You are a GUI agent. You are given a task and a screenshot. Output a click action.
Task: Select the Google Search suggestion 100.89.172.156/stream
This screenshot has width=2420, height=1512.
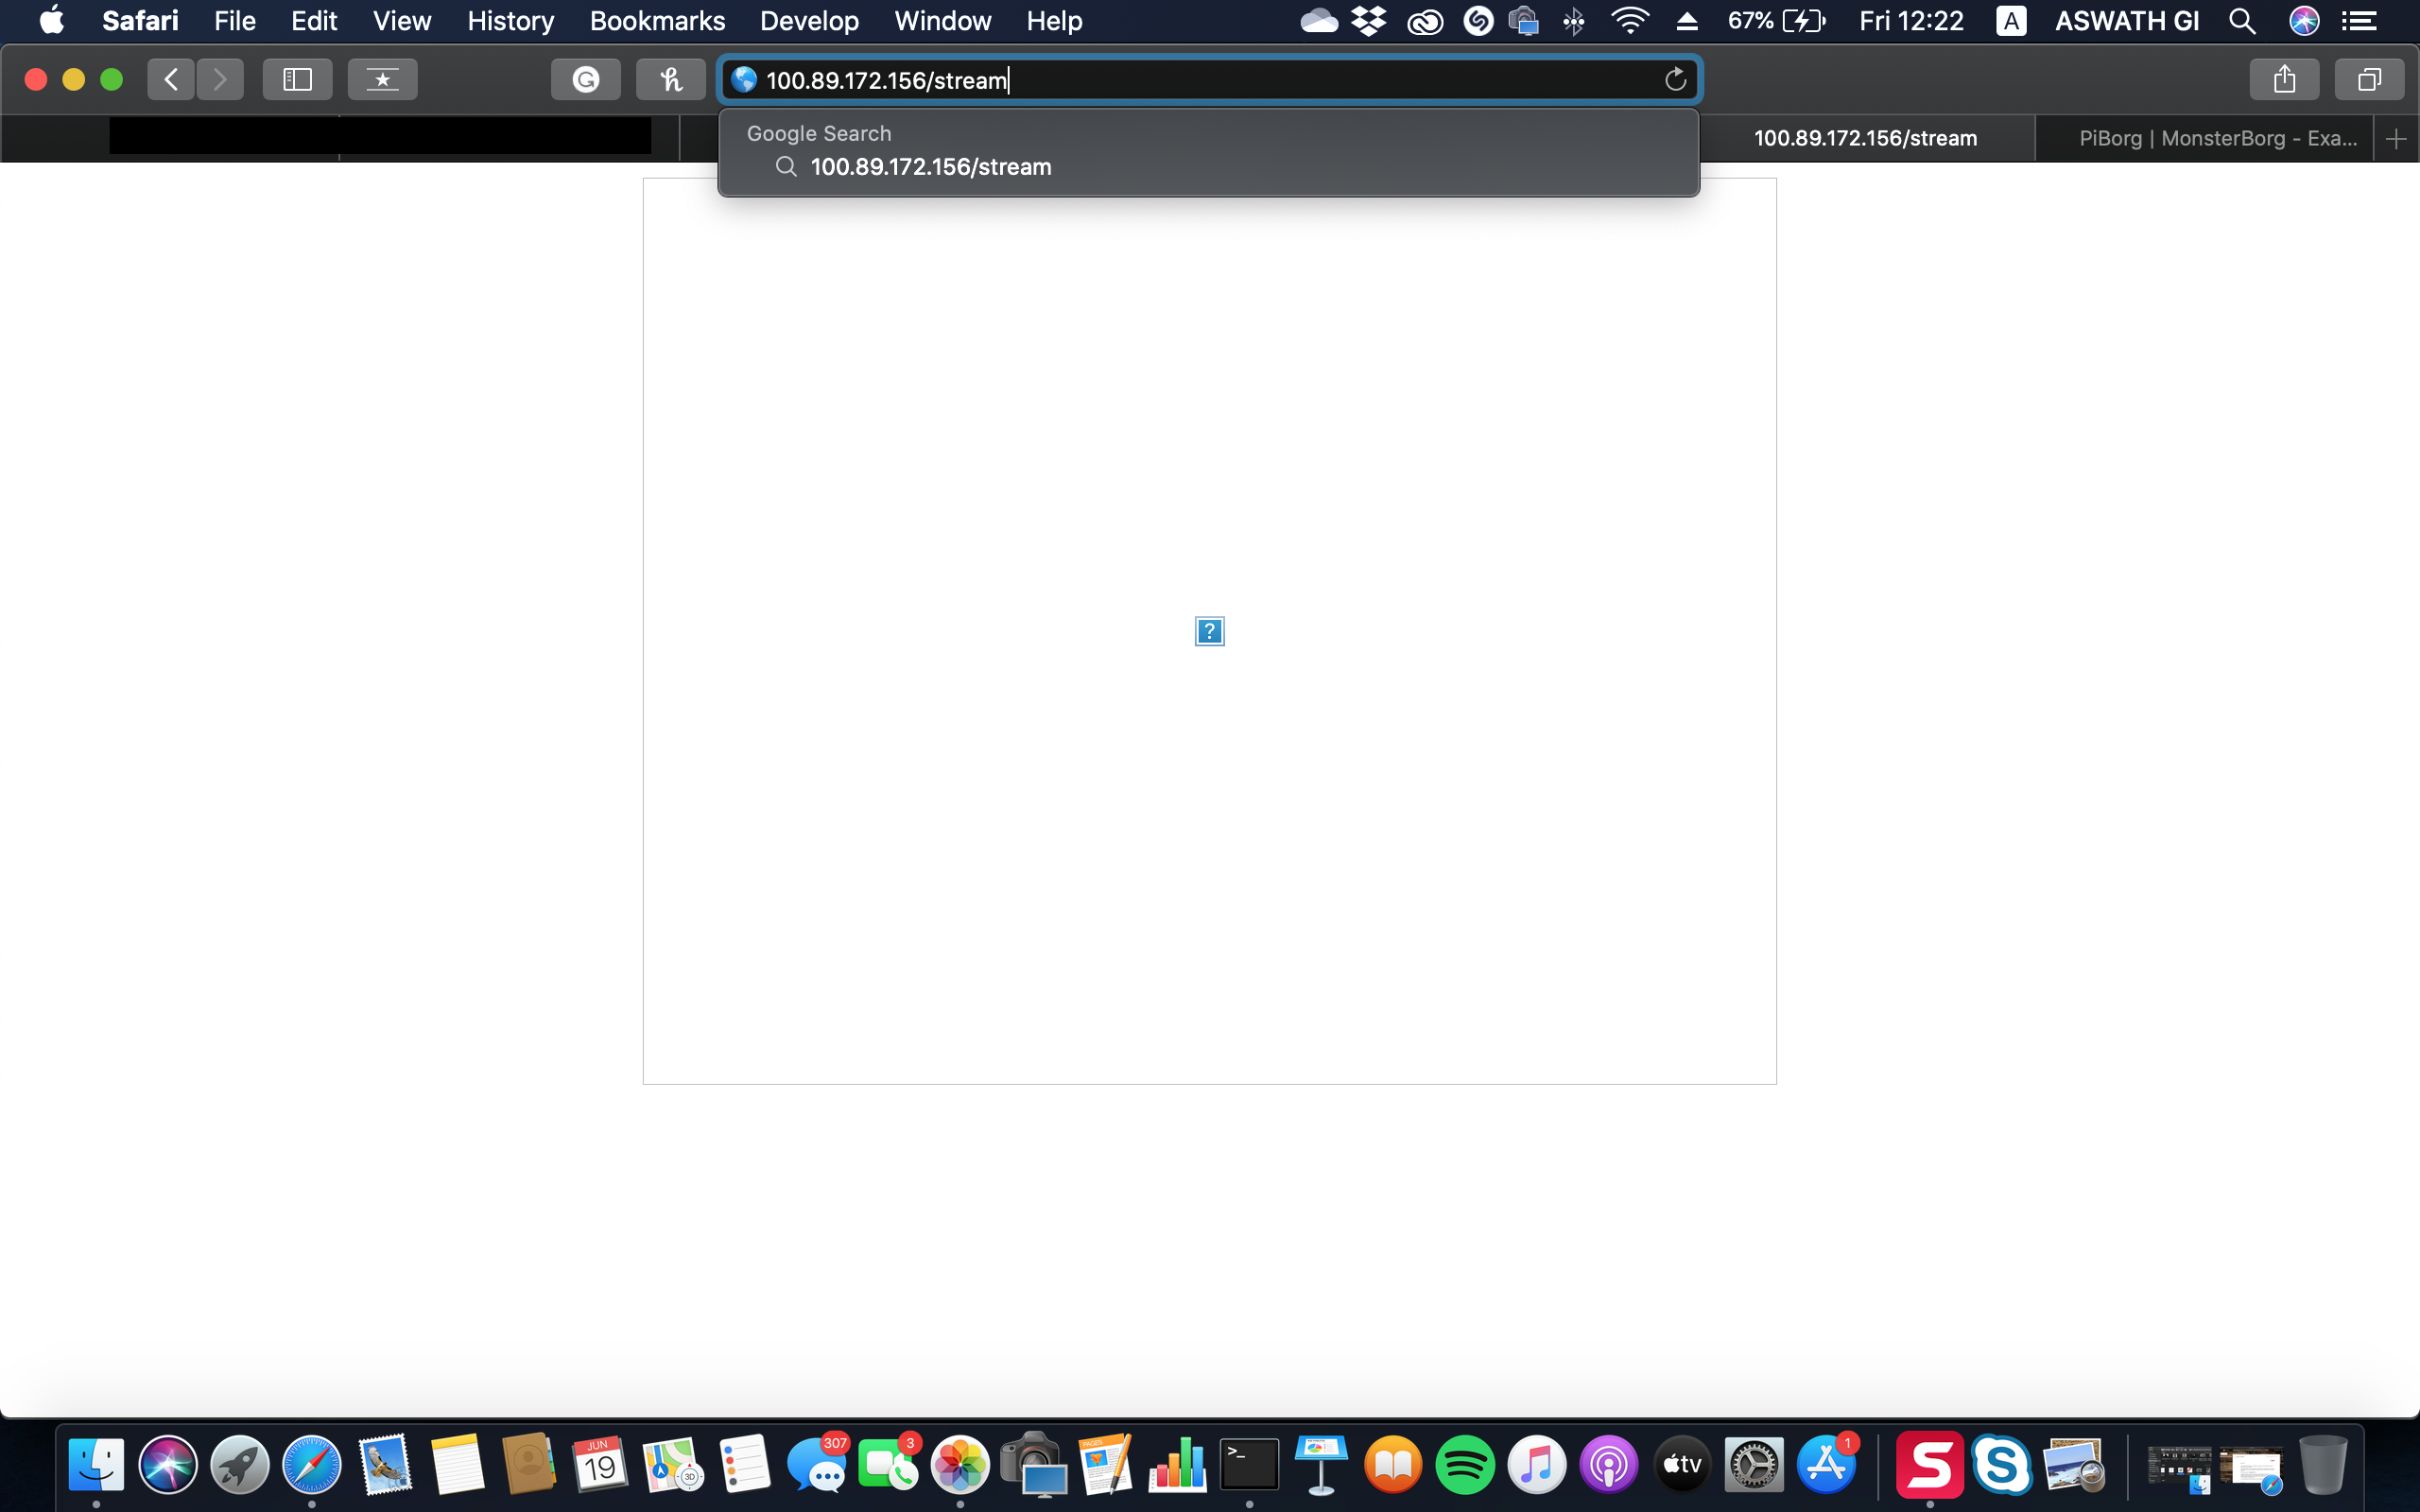tap(930, 167)
